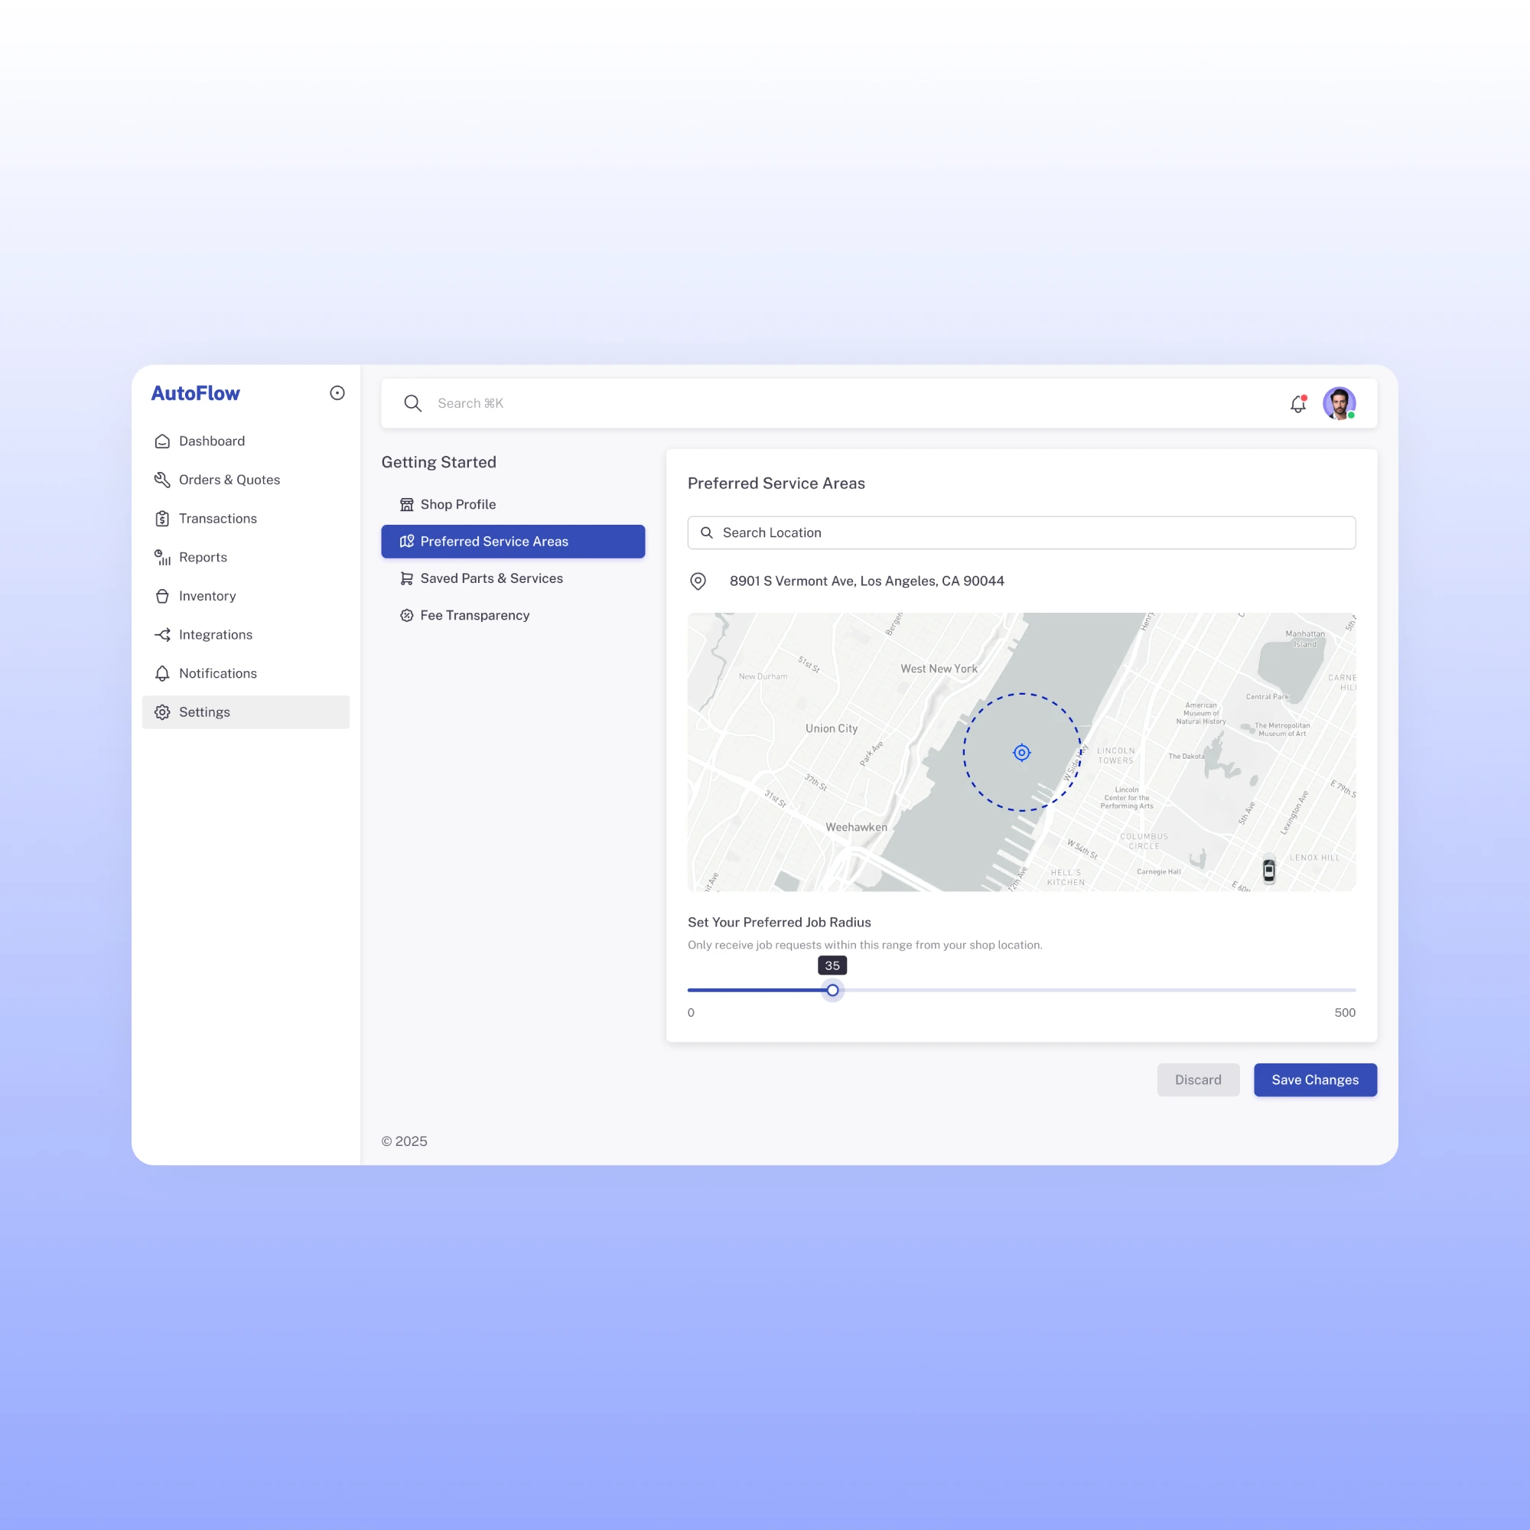Viewport: 1530px width, 1530px height.
Task: Click the car icon on the map
Action: 1268,871
